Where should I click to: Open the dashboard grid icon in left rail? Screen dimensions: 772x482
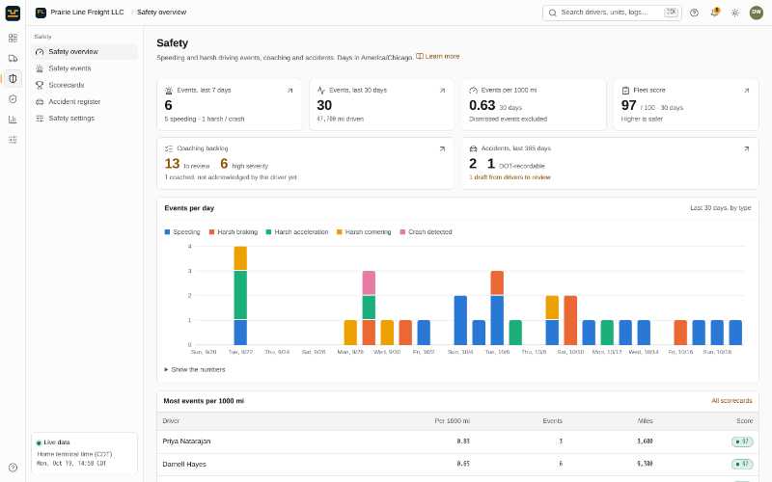coord(13,38)
